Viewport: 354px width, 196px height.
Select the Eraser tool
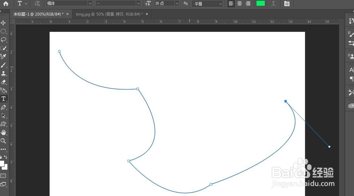(4, 82)
